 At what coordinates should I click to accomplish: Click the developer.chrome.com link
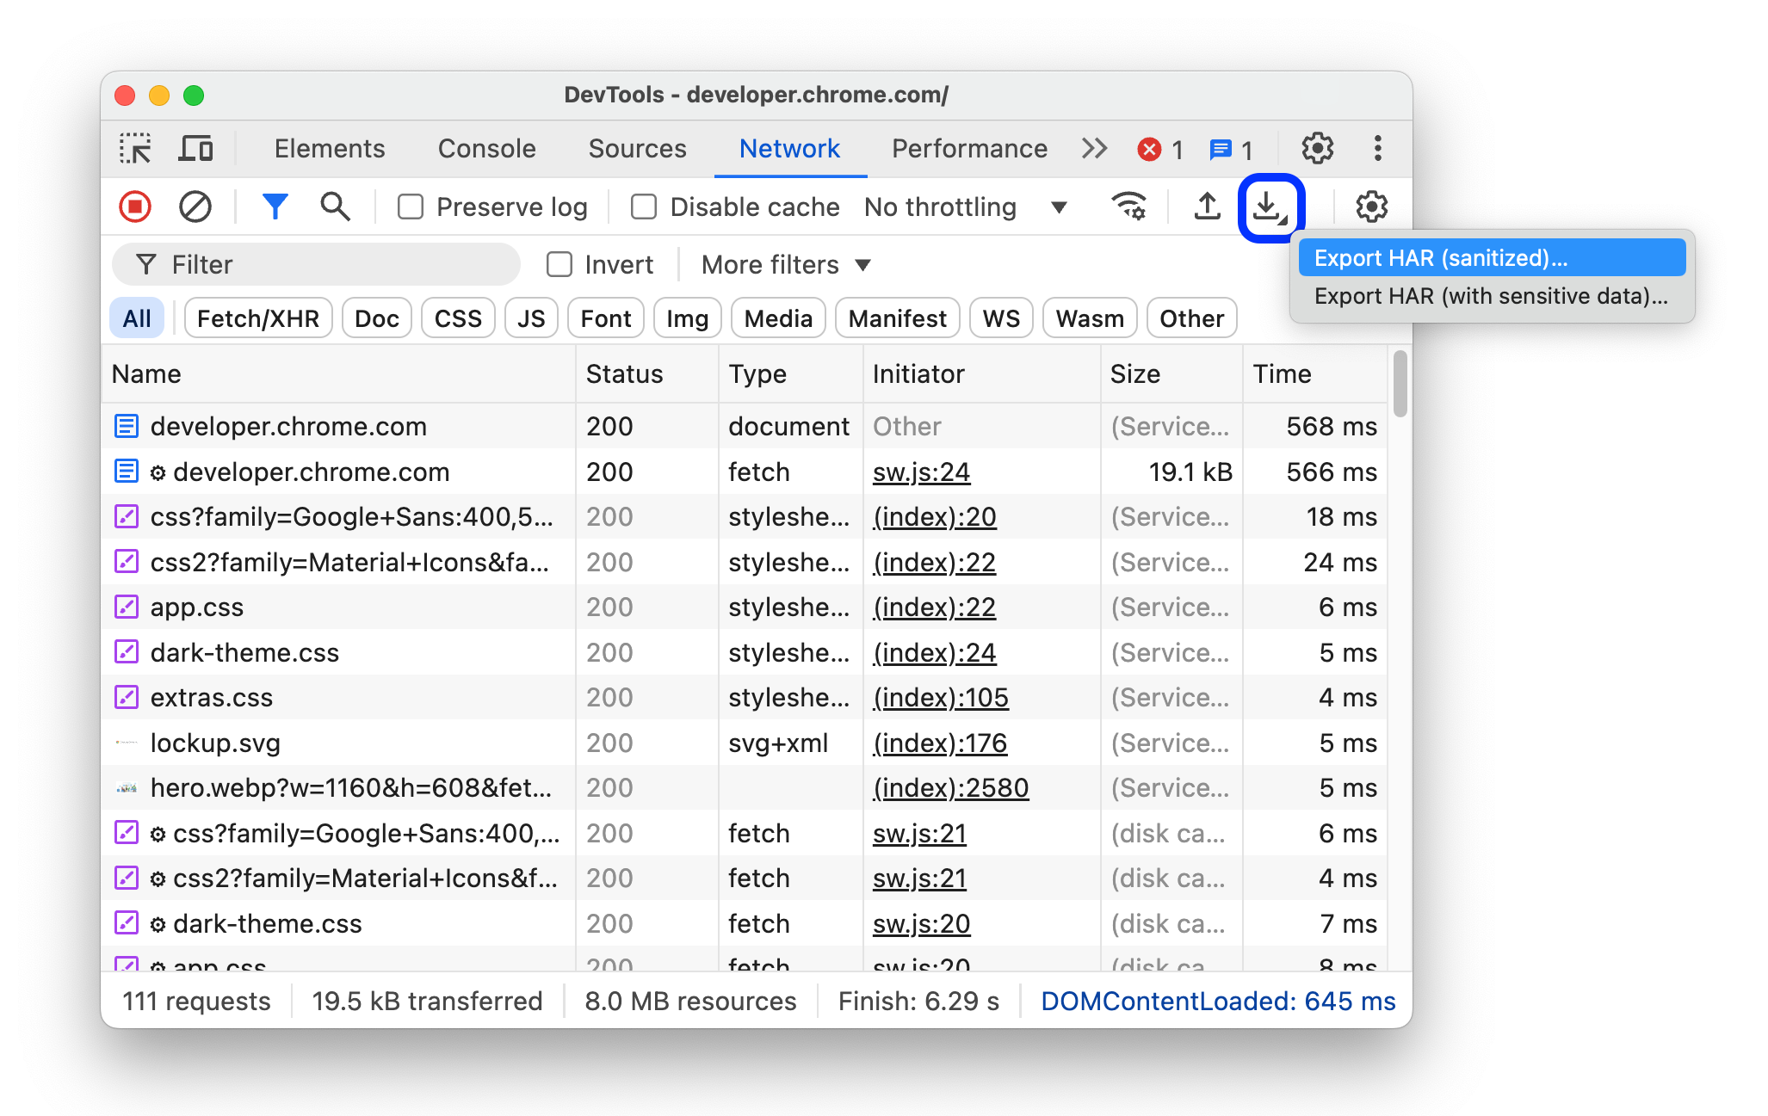coord(288,427)
